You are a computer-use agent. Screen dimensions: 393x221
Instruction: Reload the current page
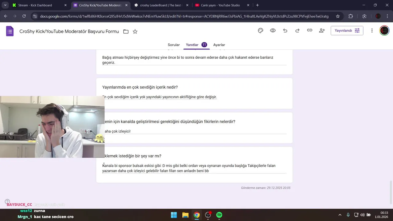24,16
